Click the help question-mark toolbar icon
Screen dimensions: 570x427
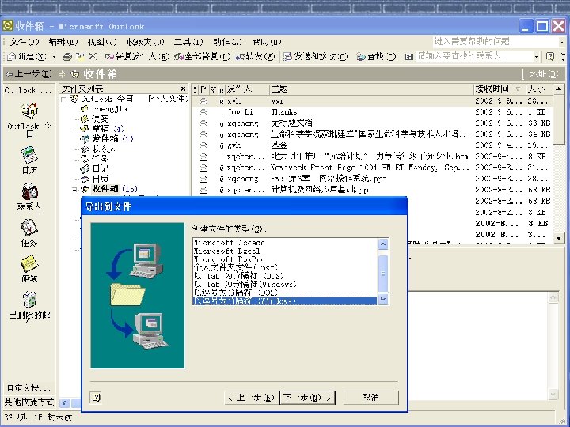tap(550, 57)
